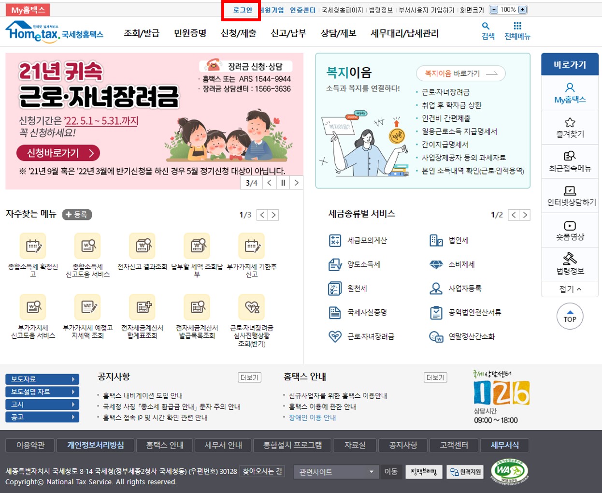The image size is (602, 493).
Task: Click the Hometax logo
Action: coord(55,32)
